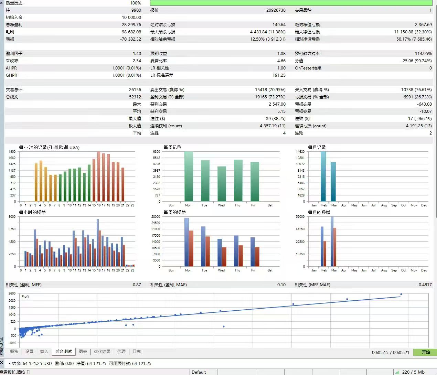
Task: Click the 每小时的记录 chart title
Action: point(49,147)
